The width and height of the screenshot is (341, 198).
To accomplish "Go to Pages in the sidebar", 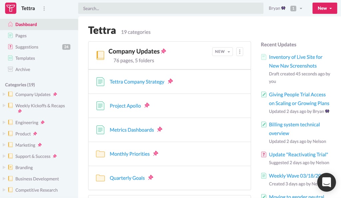I will [21, 36].
